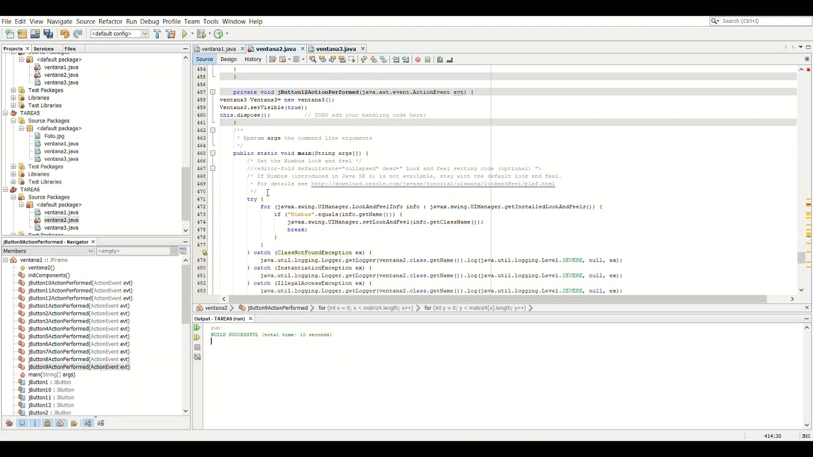Collapse the ventana2 :: JFrame node in Navigator
Viewport: 813px width, 457px height.
point(5,260)
